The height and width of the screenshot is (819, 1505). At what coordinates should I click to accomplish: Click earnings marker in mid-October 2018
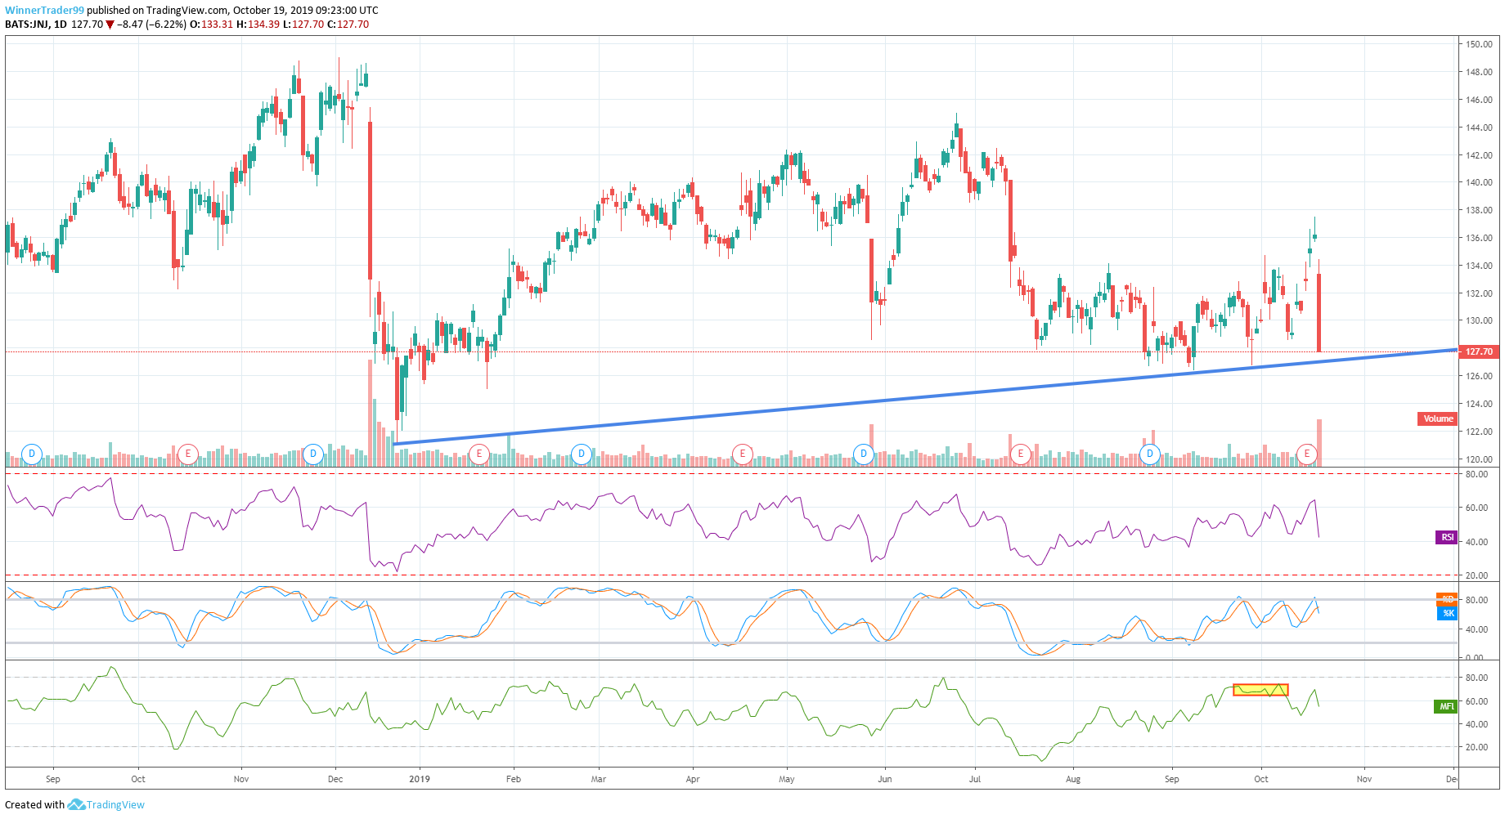click(188, 454)
